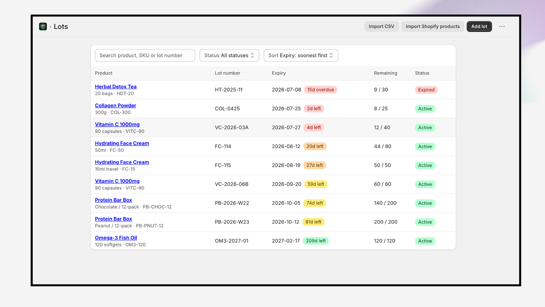
Task: Open the Collagen Powder link
Action: pyautogui.click(x=115, y=106)
